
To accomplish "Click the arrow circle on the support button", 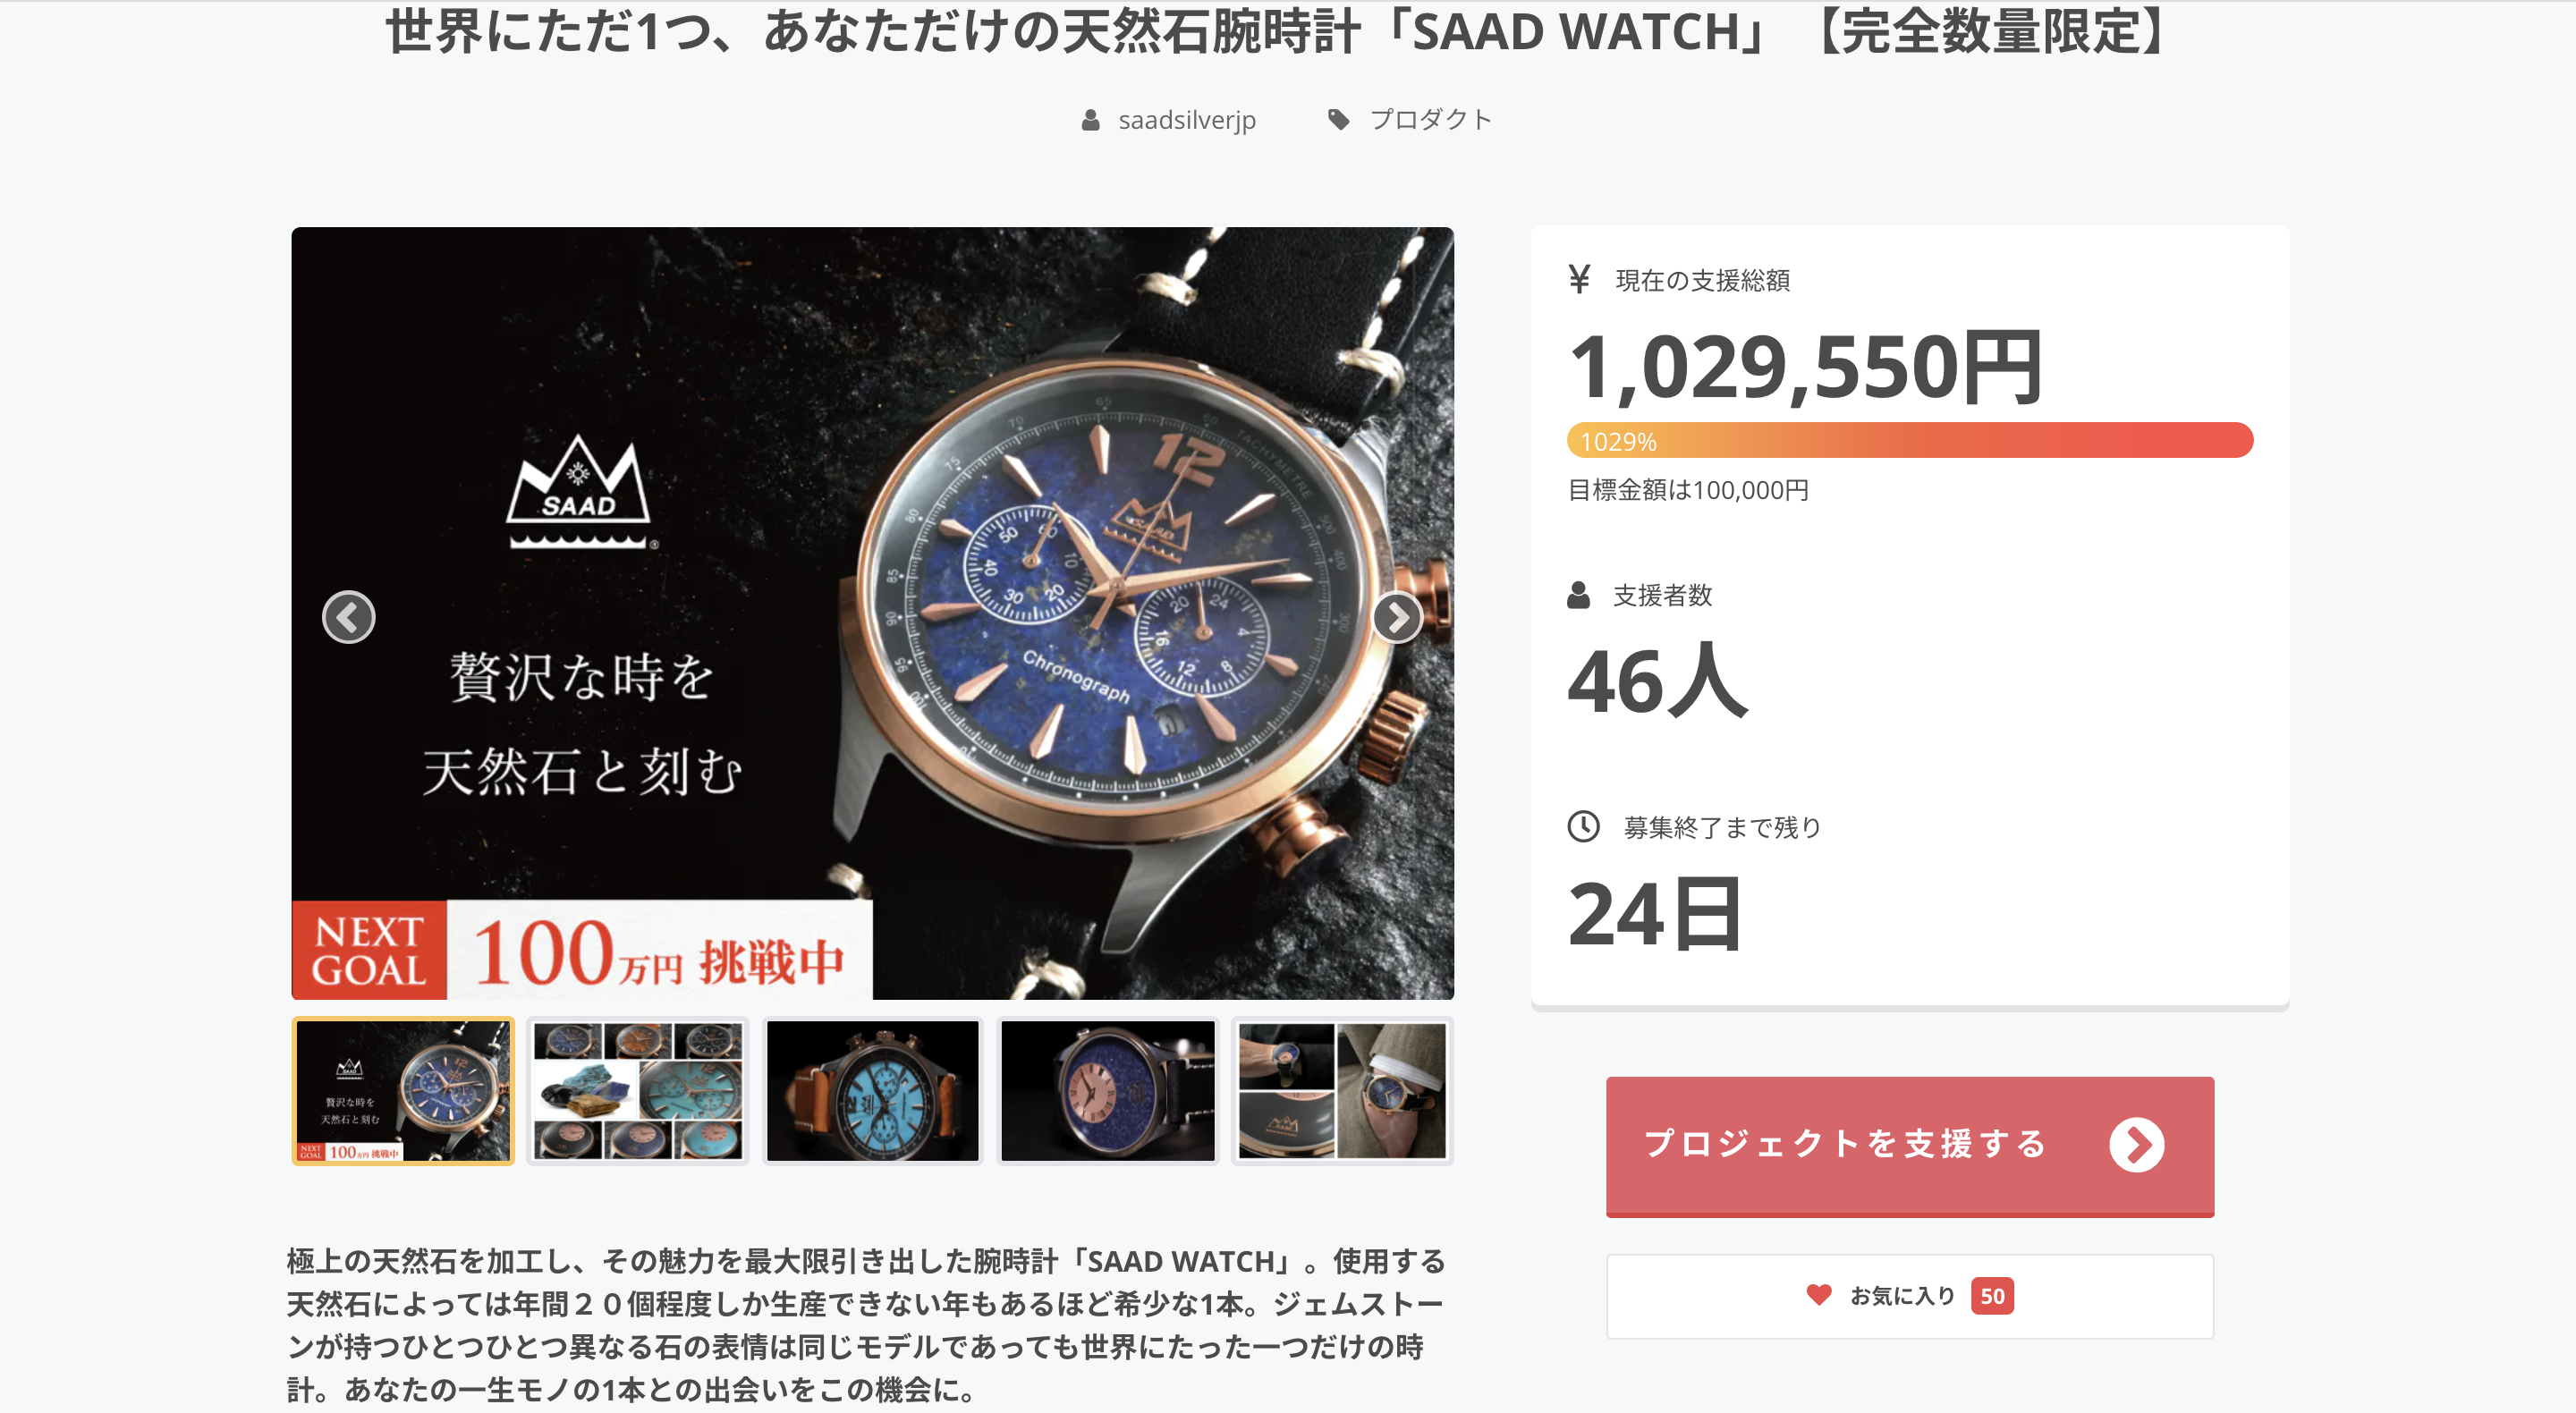I will point(2136,1145).
